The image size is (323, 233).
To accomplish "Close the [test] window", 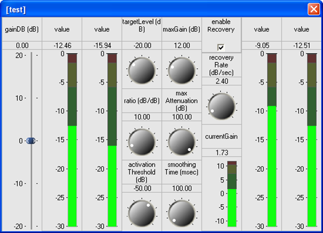I will [x=313, y=9].
